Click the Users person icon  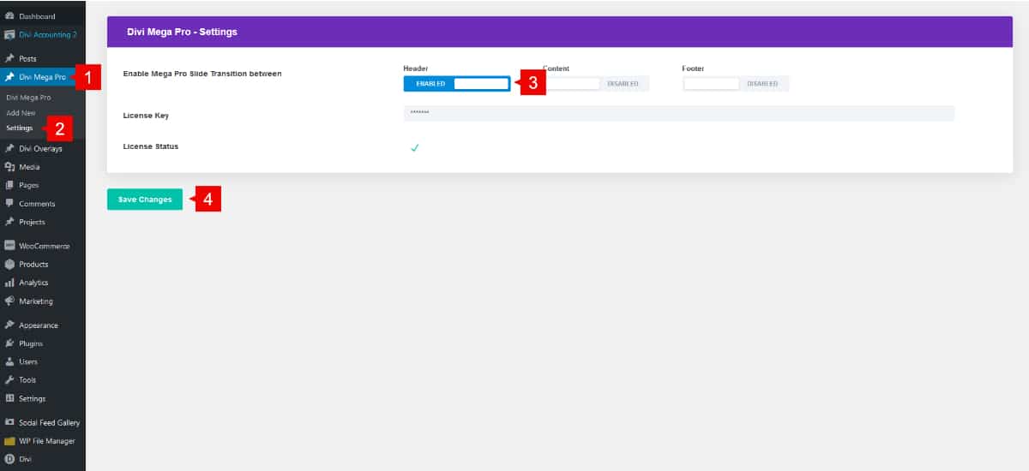point(9,362)
